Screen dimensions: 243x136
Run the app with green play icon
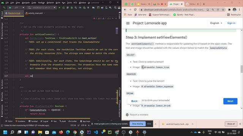pos(59,8)
